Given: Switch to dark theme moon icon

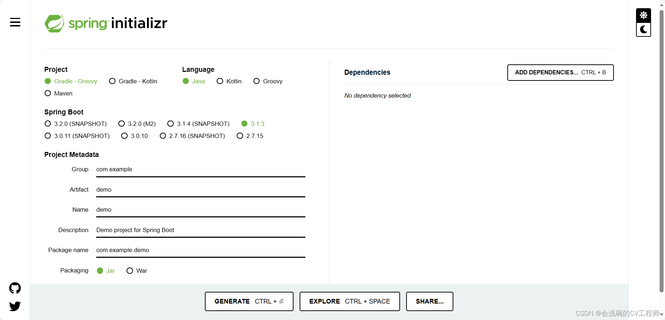Looking at the screenshot, I should (x=644, y=29).
